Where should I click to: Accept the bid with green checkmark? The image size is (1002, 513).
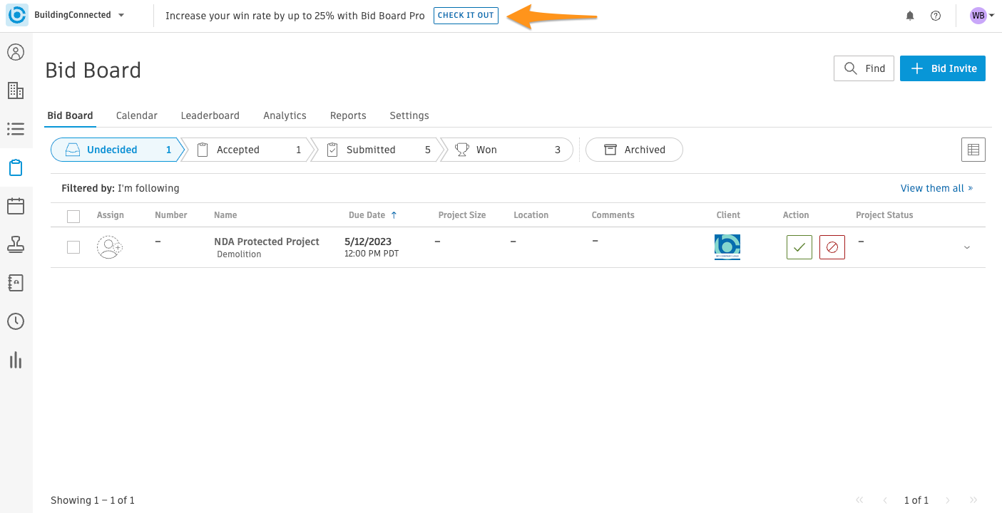point(799,247)
